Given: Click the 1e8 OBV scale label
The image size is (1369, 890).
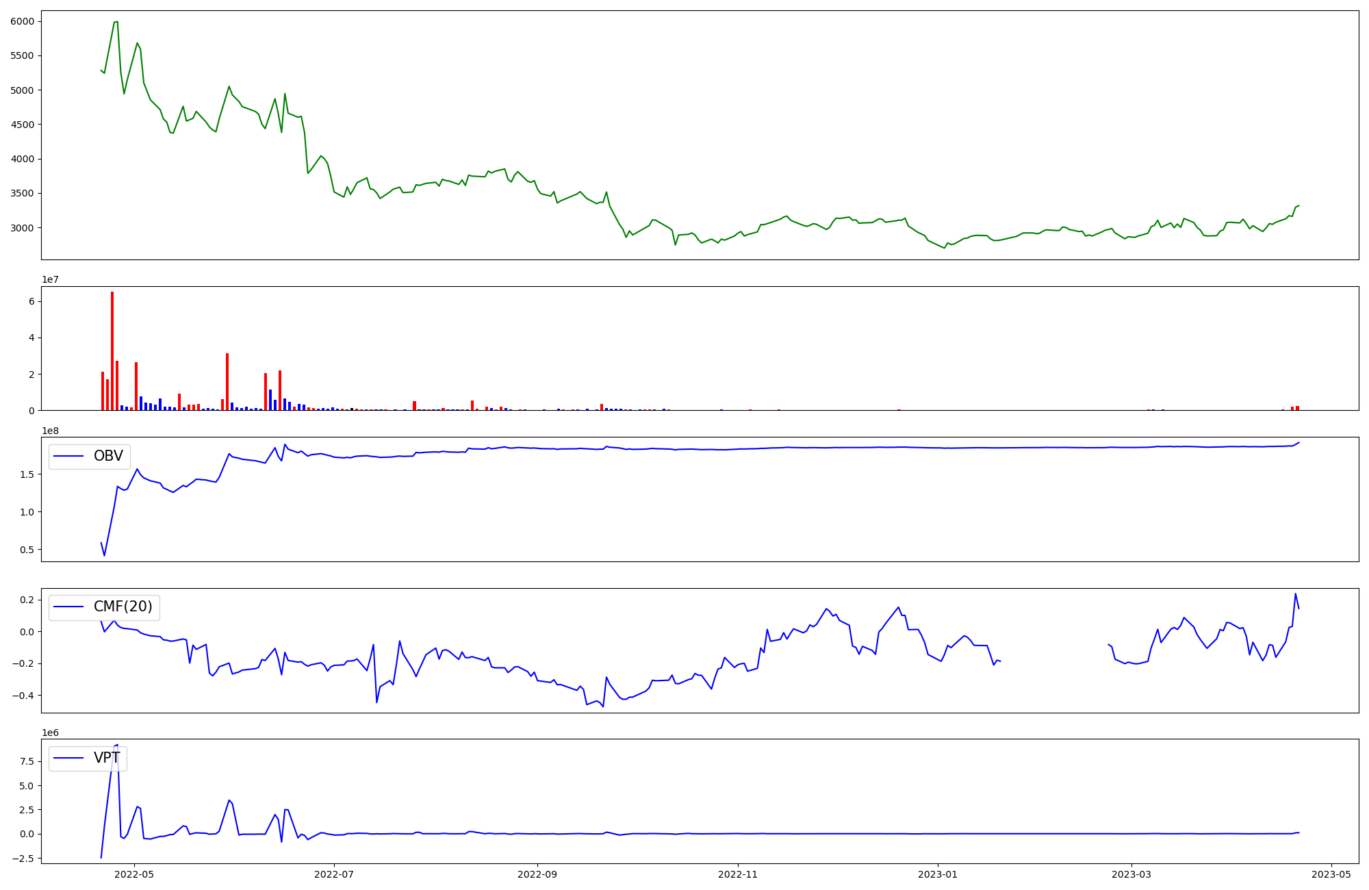Looking at the screenshot, I should pos(51,431).
